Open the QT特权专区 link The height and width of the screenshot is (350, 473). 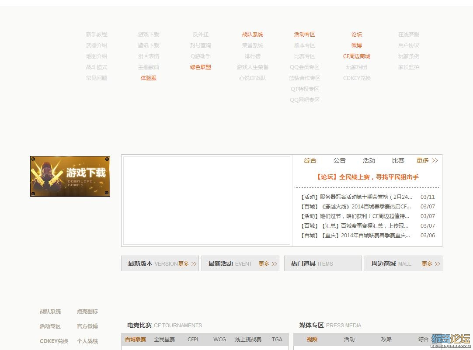click(305, 89)
